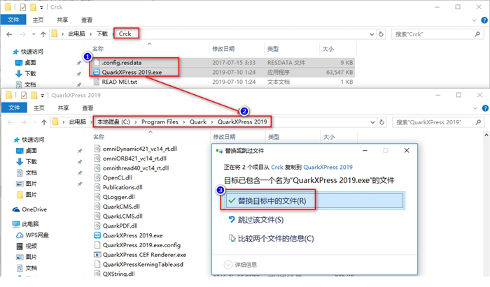
Task: Select the OpenCL.dll file
Action: (118, 177)
